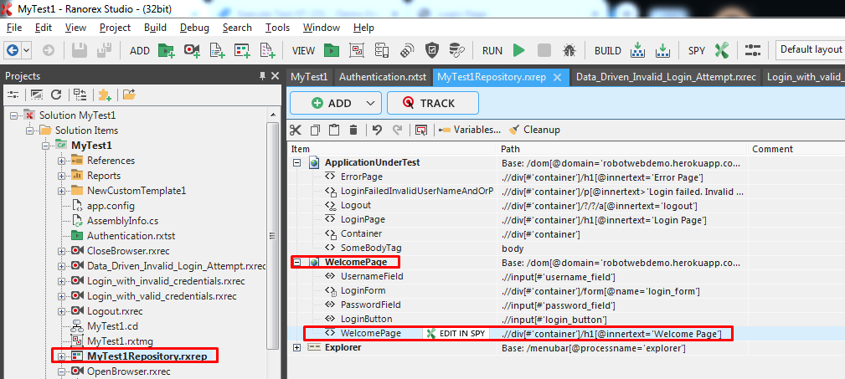Open the Window menu
The image size is (845, 379).
(322, 28)
